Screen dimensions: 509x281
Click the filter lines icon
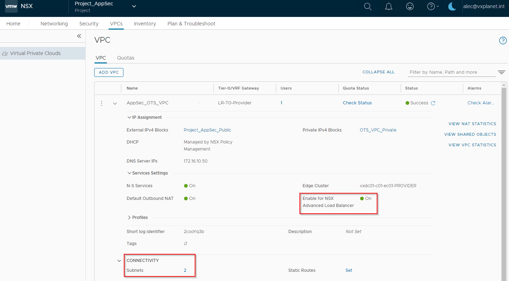502,72
